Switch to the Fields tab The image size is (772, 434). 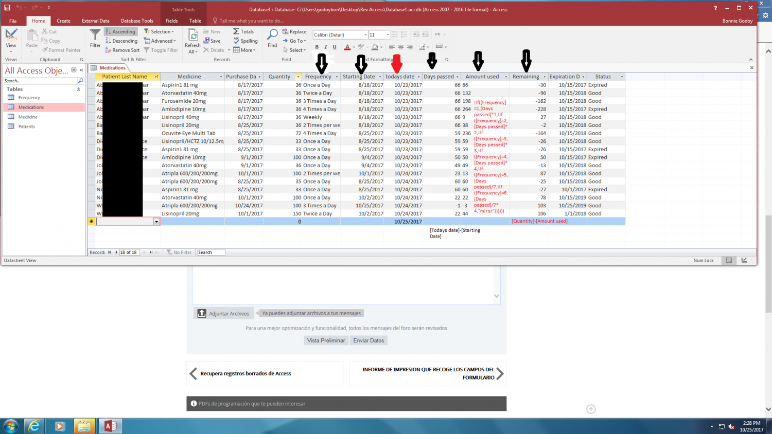click(171, 21)
